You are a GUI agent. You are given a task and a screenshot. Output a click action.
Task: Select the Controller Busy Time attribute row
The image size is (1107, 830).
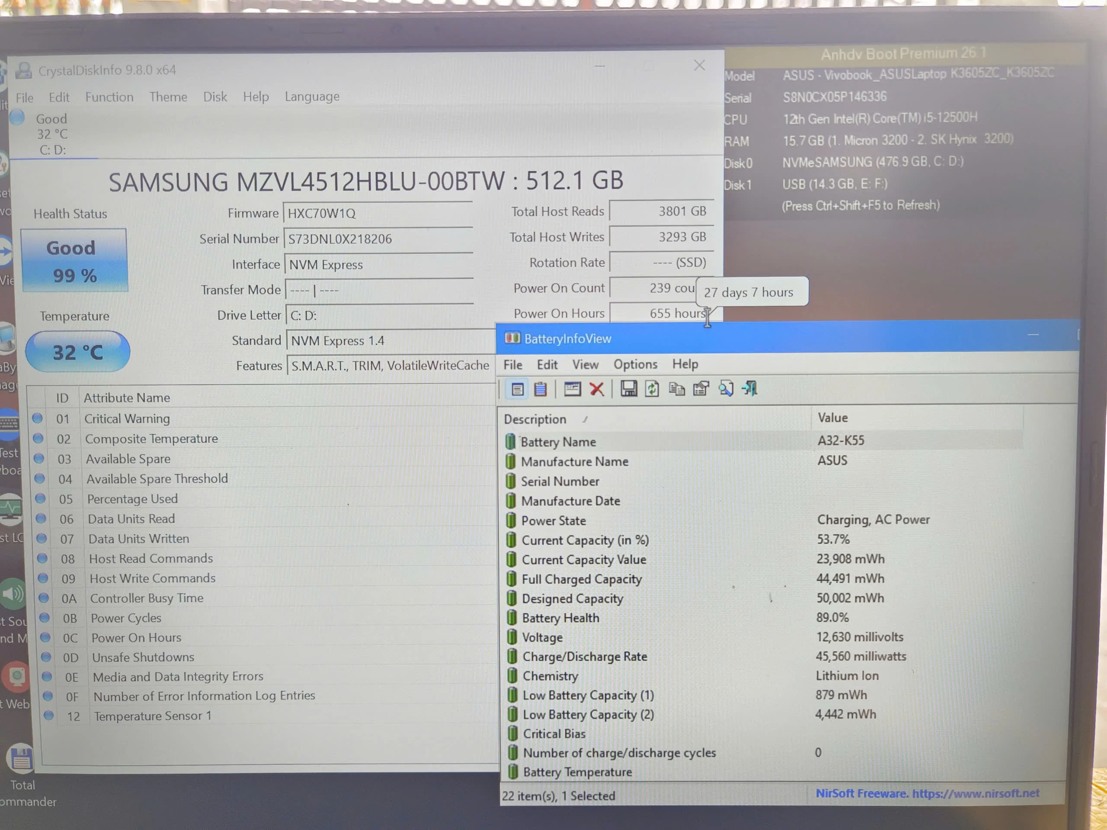pos(266,598)
